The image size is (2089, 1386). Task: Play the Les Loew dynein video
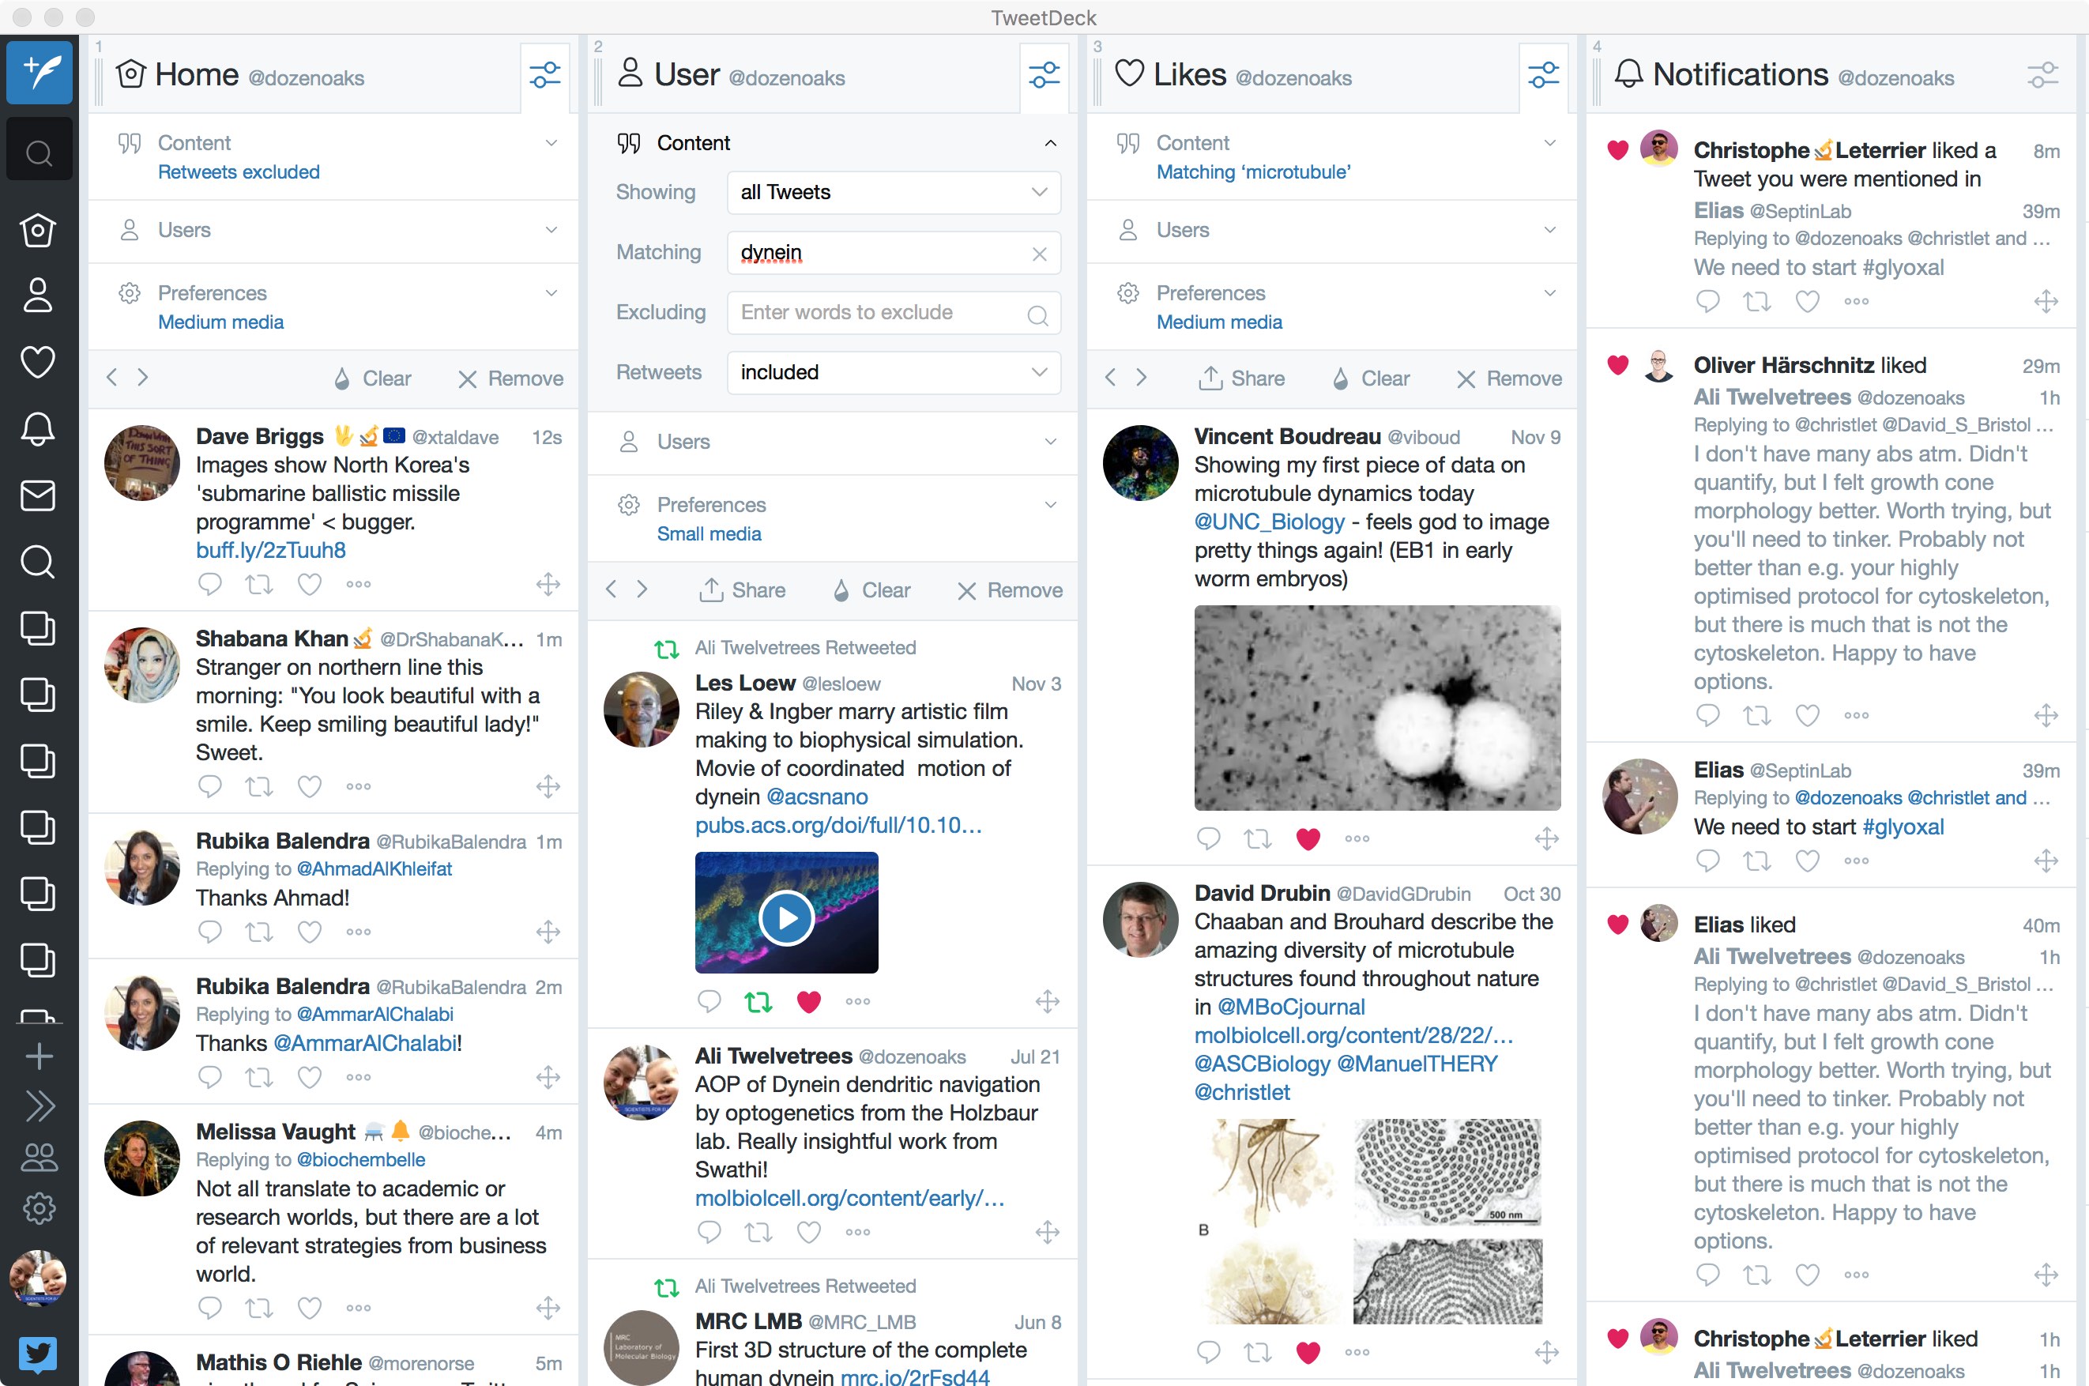tap(786, 917)
